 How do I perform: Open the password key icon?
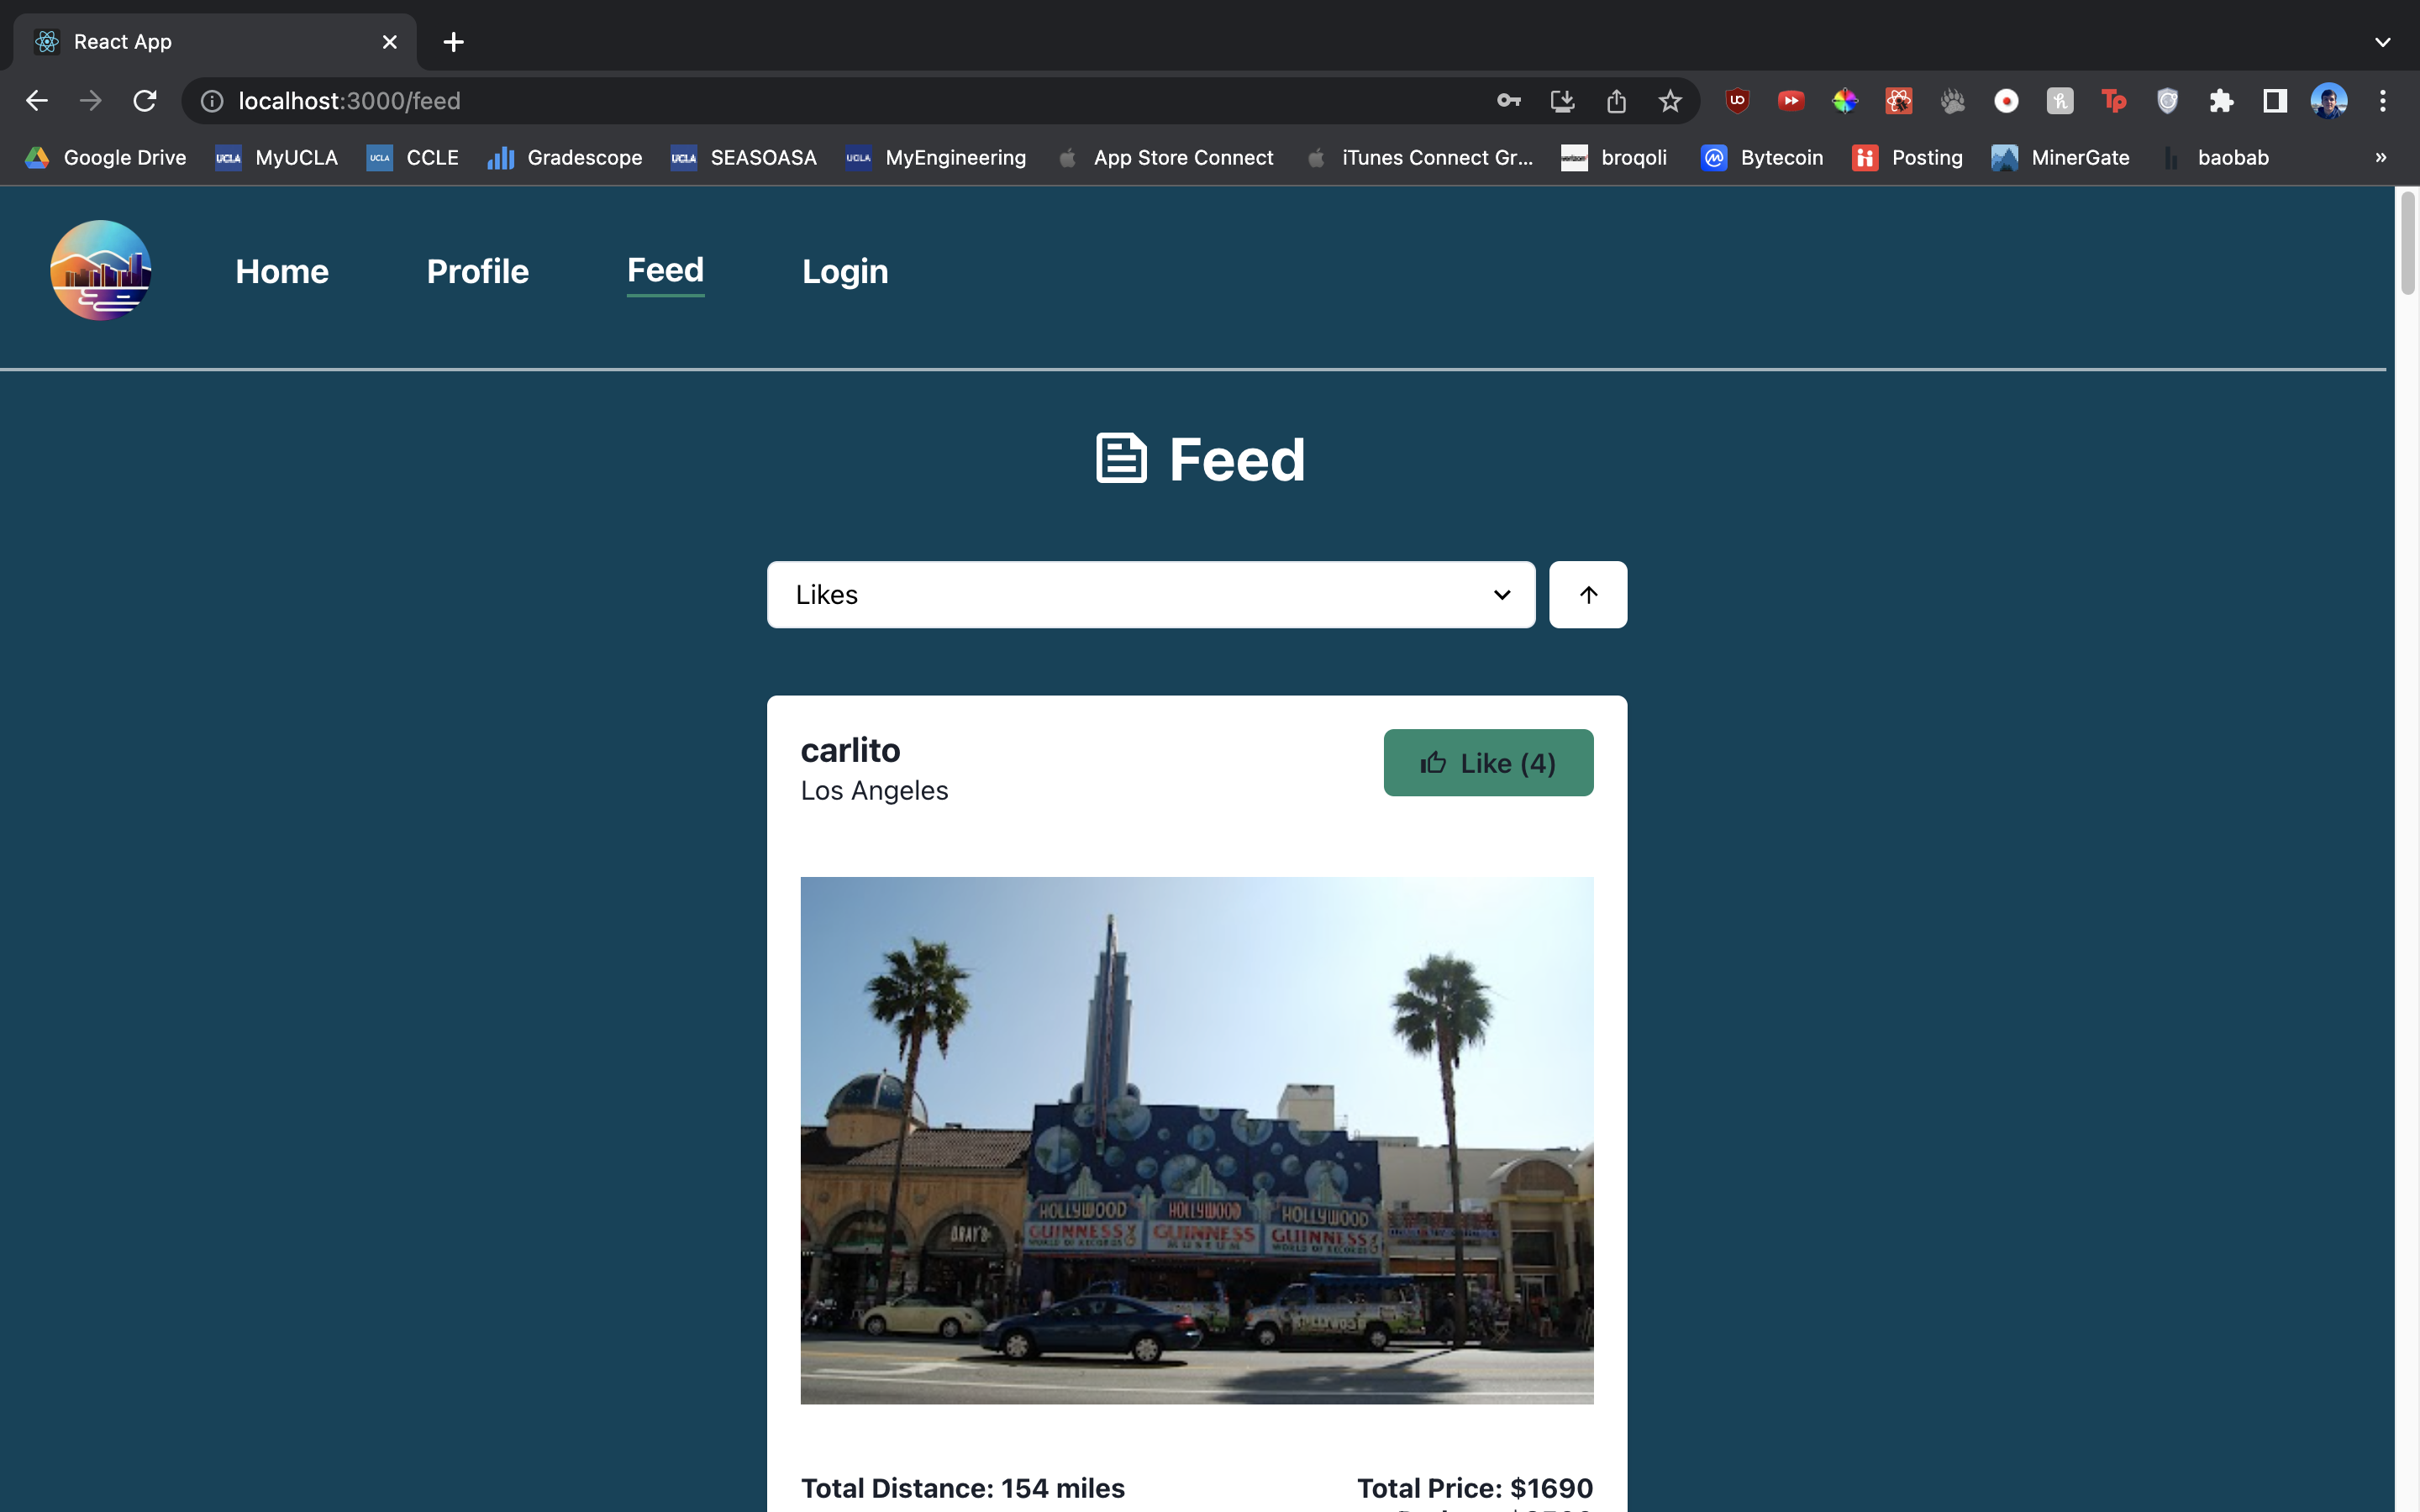[1508, 101]
